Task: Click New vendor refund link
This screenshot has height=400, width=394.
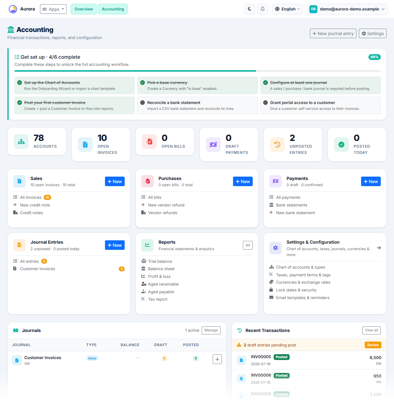Action: point(166,205)
